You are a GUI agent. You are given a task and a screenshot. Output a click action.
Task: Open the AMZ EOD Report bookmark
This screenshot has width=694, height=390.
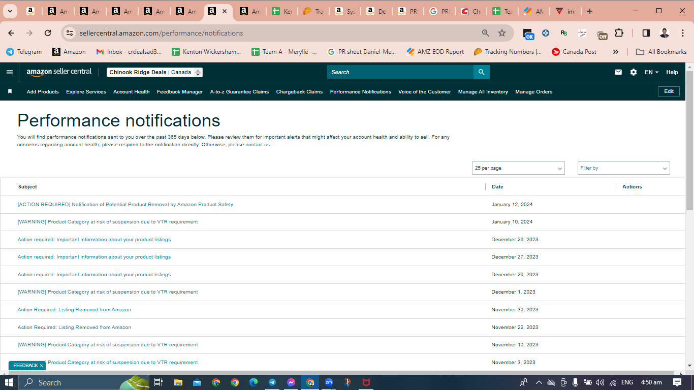click(435, 52)
